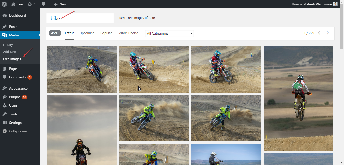Click the Comments sidebar bubble icon
The height and width of the screenshot is (165, 344).
[5, 77]
